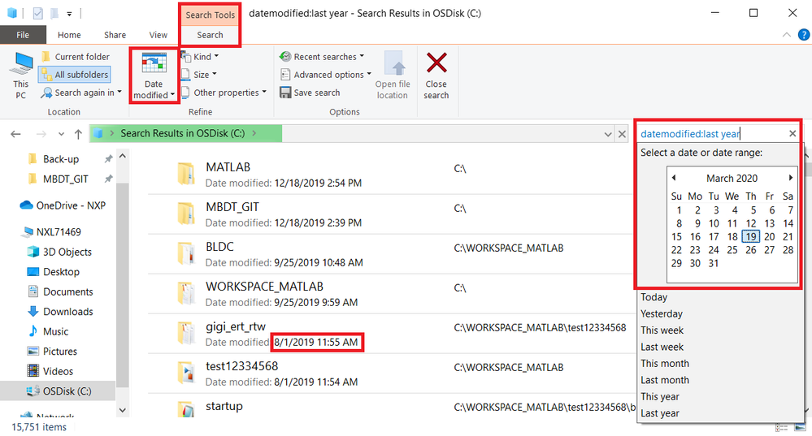Choose Today date filter
Viewport: 812px width, 436px height.
[x=654, y=297]
